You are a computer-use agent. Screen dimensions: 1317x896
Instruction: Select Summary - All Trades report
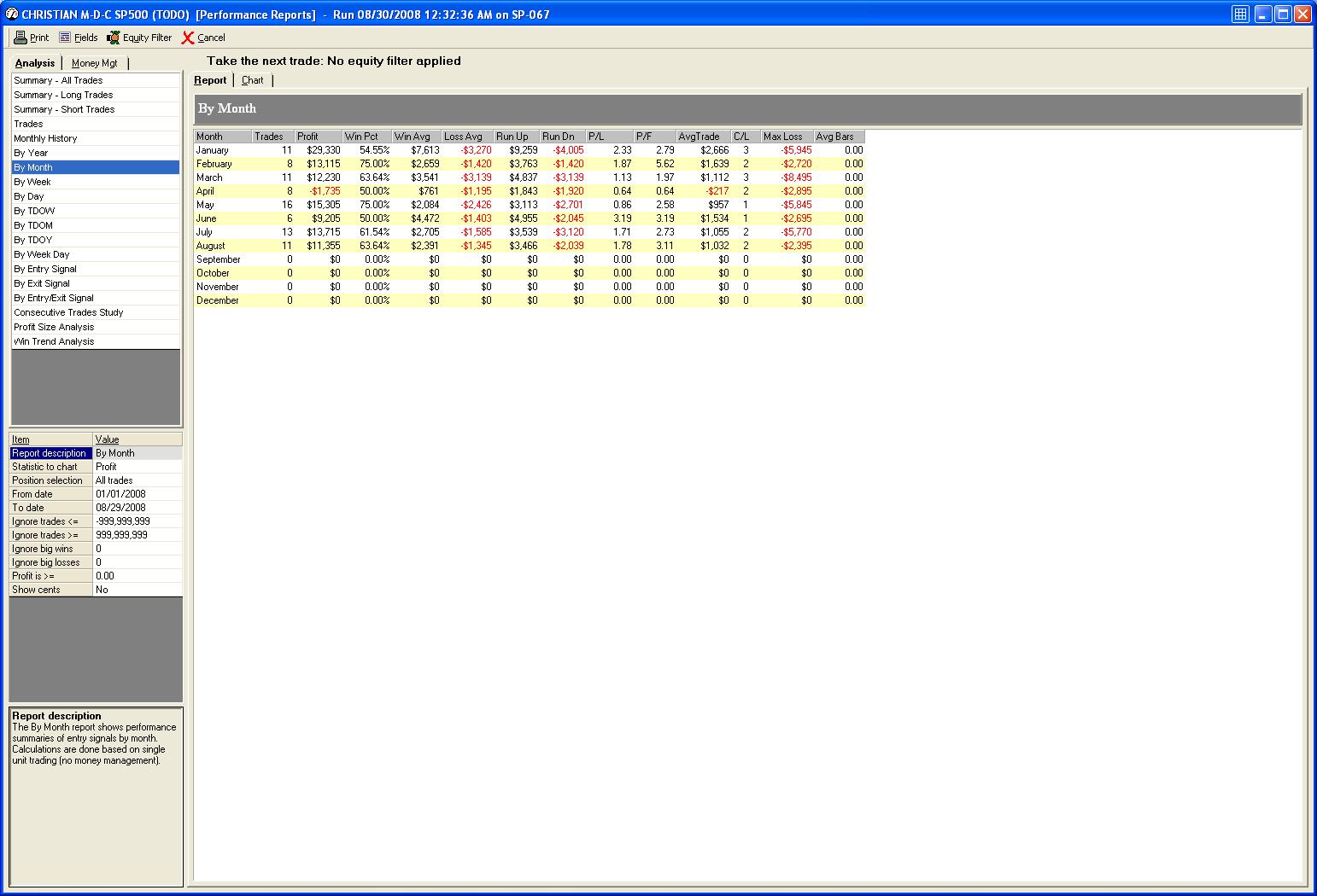click(96, 80)
